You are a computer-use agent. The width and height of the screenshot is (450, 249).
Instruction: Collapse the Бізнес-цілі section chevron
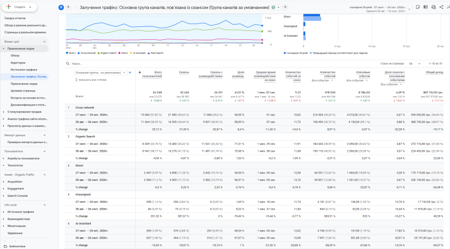tap(45, 42)
